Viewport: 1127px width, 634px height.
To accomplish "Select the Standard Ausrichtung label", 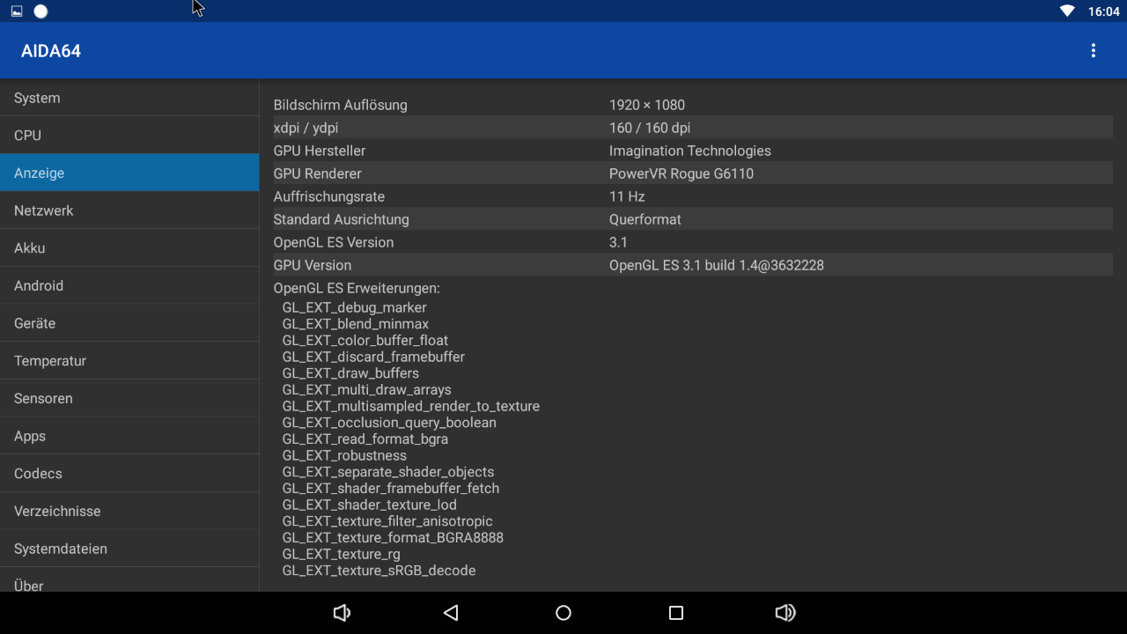I will 341,219.
